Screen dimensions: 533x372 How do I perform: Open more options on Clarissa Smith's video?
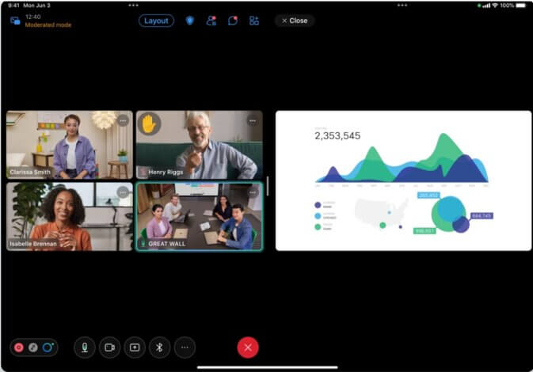tap(123, 121)
